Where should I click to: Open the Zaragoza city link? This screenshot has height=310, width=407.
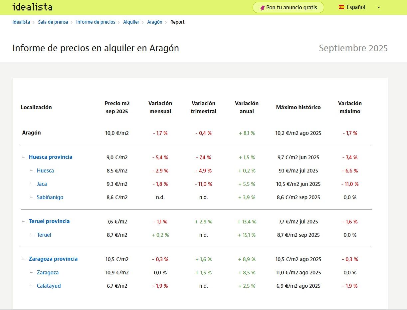[48, 272]
